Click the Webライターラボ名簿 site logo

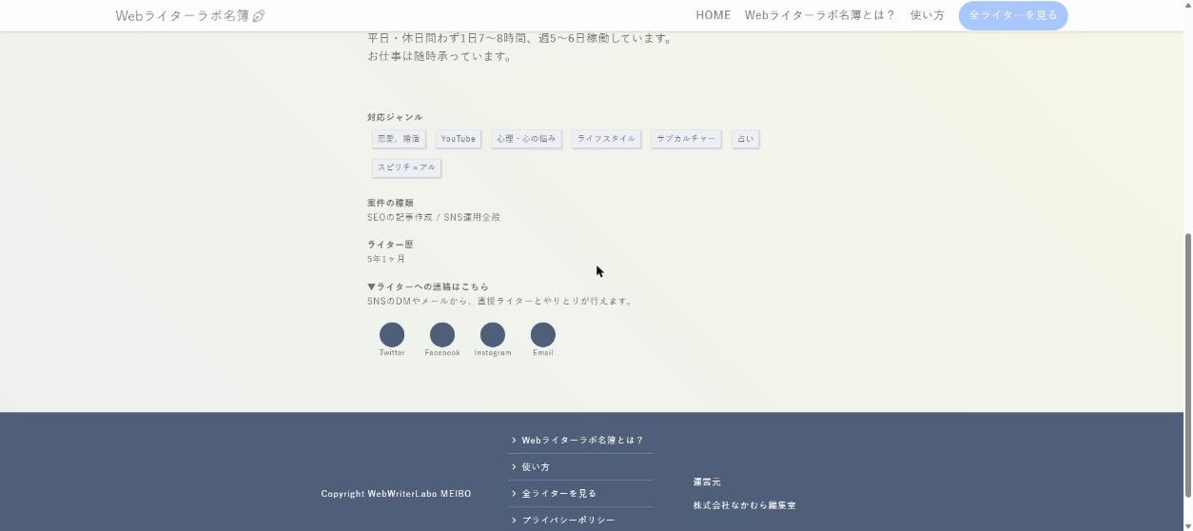click(190, 15)
